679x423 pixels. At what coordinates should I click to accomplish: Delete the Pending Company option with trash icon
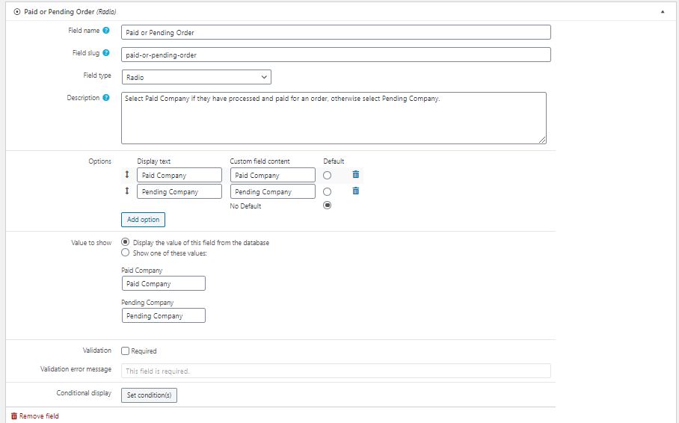pos(355,191)
